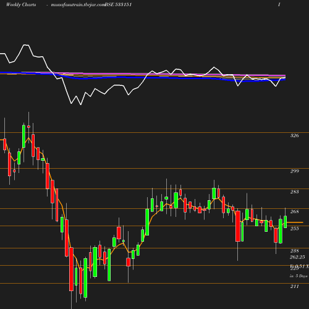This screenshot has width=309, height=309.
Task: Click the 262.25 current price value
Action: [297, 257]
